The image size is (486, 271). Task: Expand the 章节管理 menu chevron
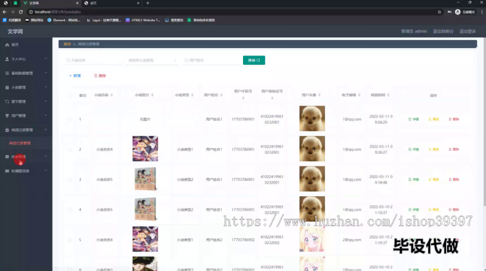[45, 101]
